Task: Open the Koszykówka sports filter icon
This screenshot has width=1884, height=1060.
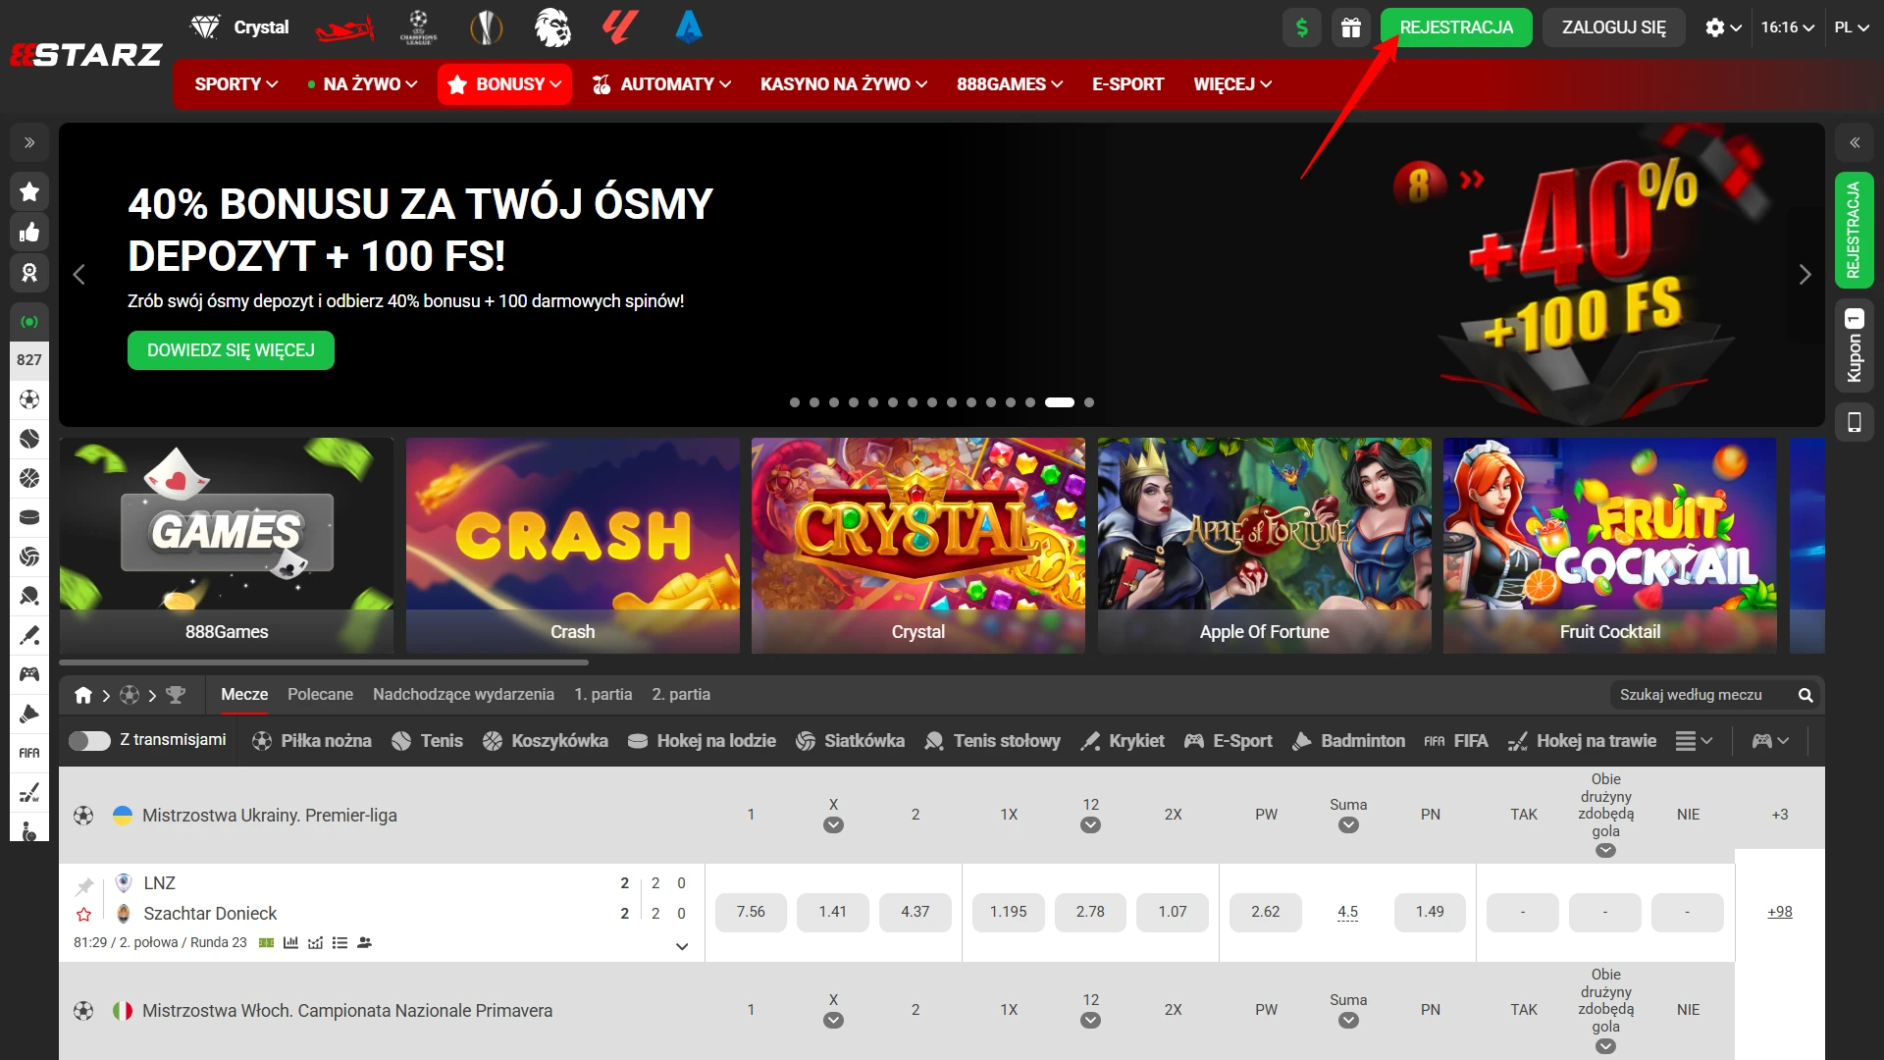Action: pyautogui.click(x=491, y=741)
